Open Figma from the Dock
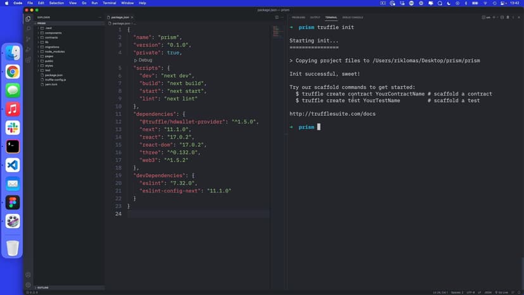Image resolution: width=524 pixels, height=295 pixels. point(13,202)
